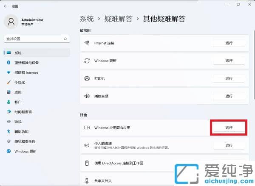
Task: Click the vertical scrollbar on the right
Action: coord(254,65)
